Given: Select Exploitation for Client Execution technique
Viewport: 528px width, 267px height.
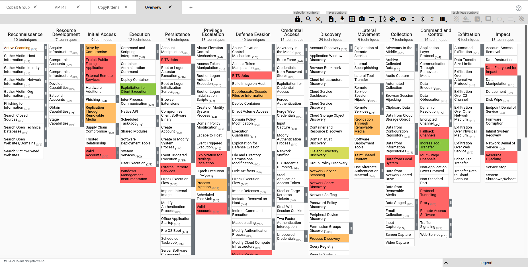Looking at the screenshot, I should point(138,89).
